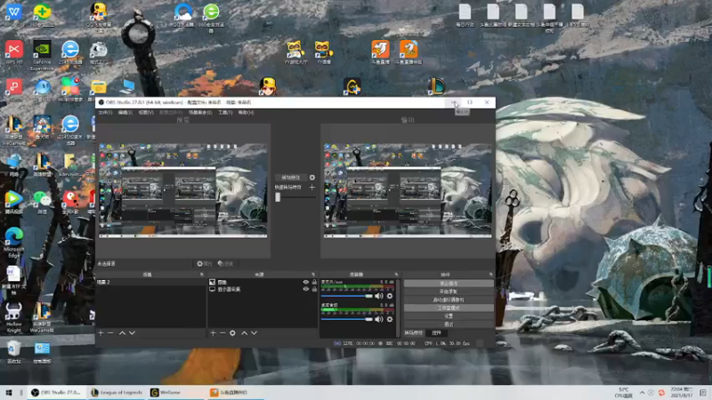Switch to Controls tab at bottom
The width and height of the screenshot is (712, 400).
coord(436,332)
